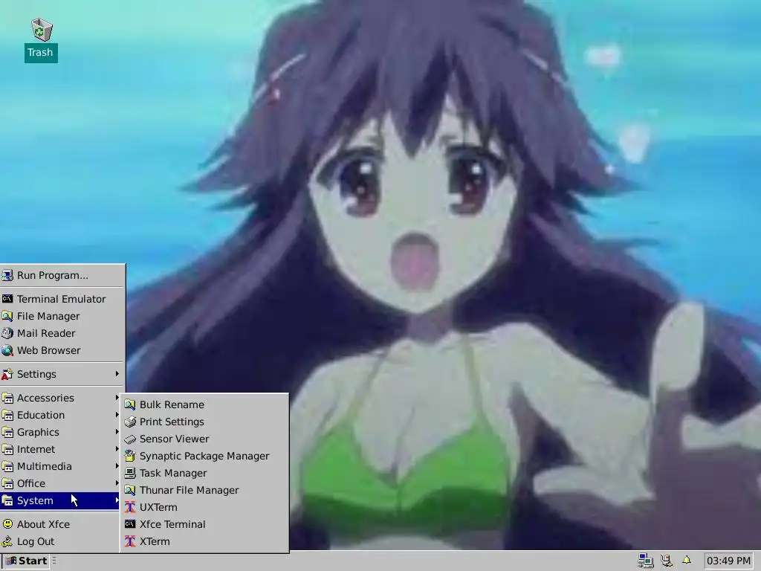This screenshot has width=761, height=571.
Task: Click the Accessories folder icon
Action: [x=7, y=399]
